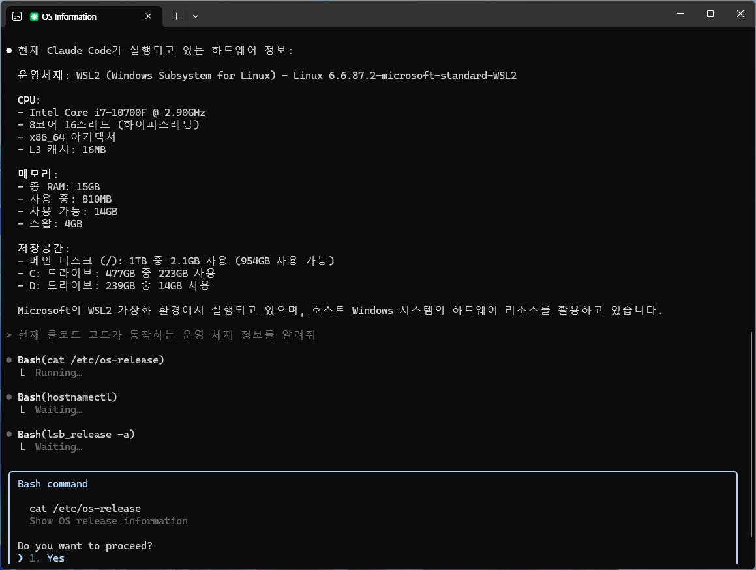Click the terminal icon in the title bar
Screen dimensions: 756x570
17,16
